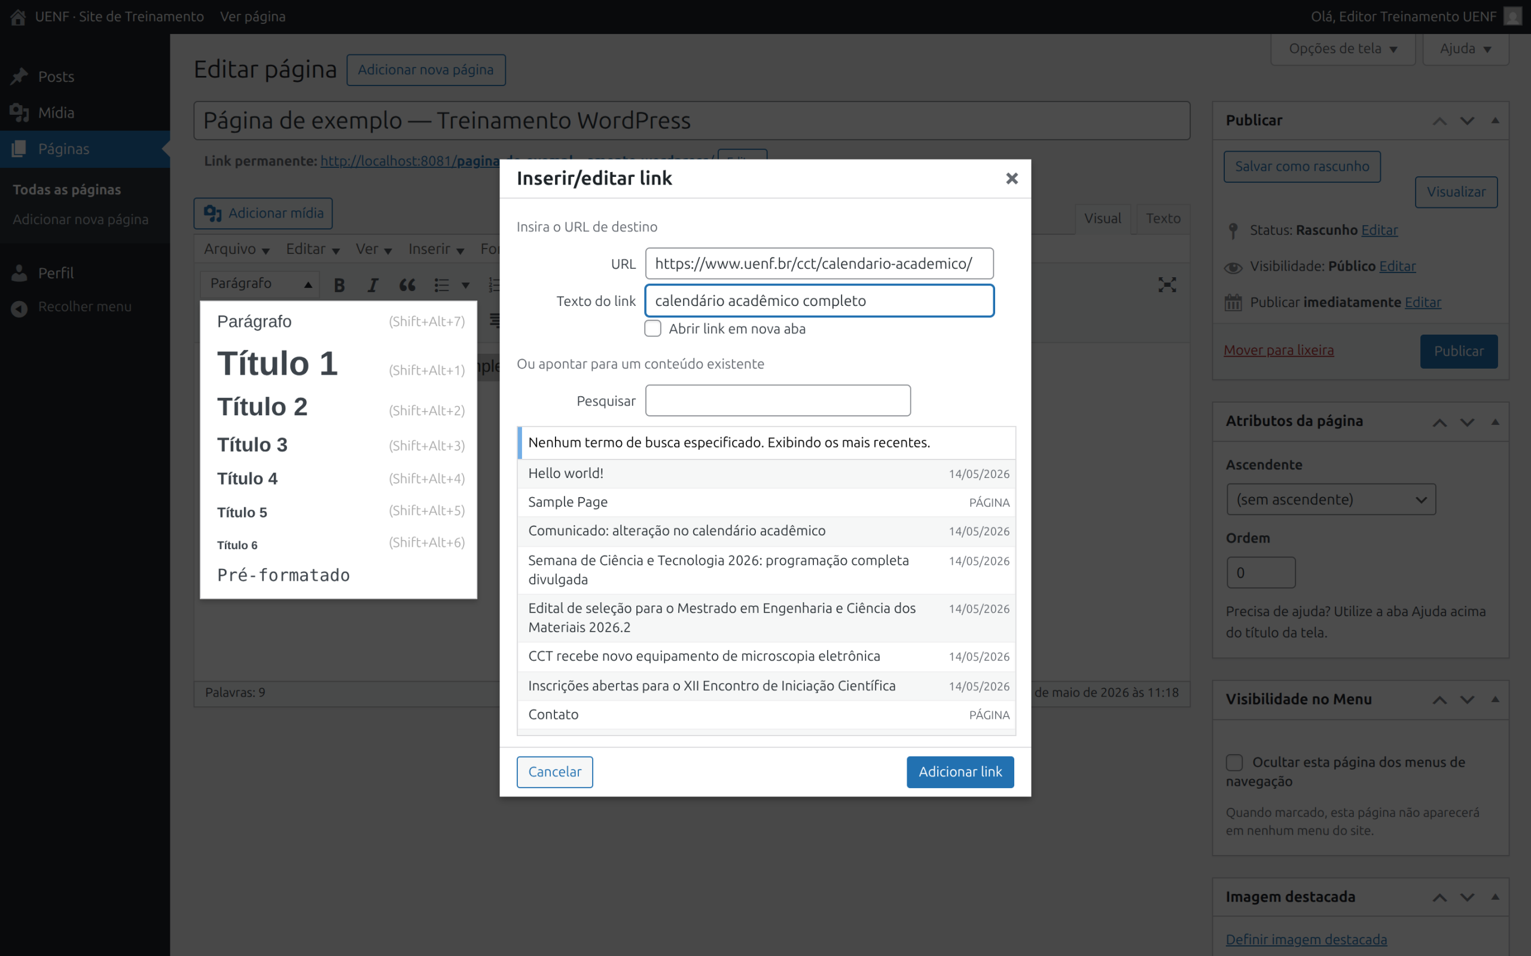Click the Pesquisar search field
Screen dimensions: 1531x956
pos(777,401)
